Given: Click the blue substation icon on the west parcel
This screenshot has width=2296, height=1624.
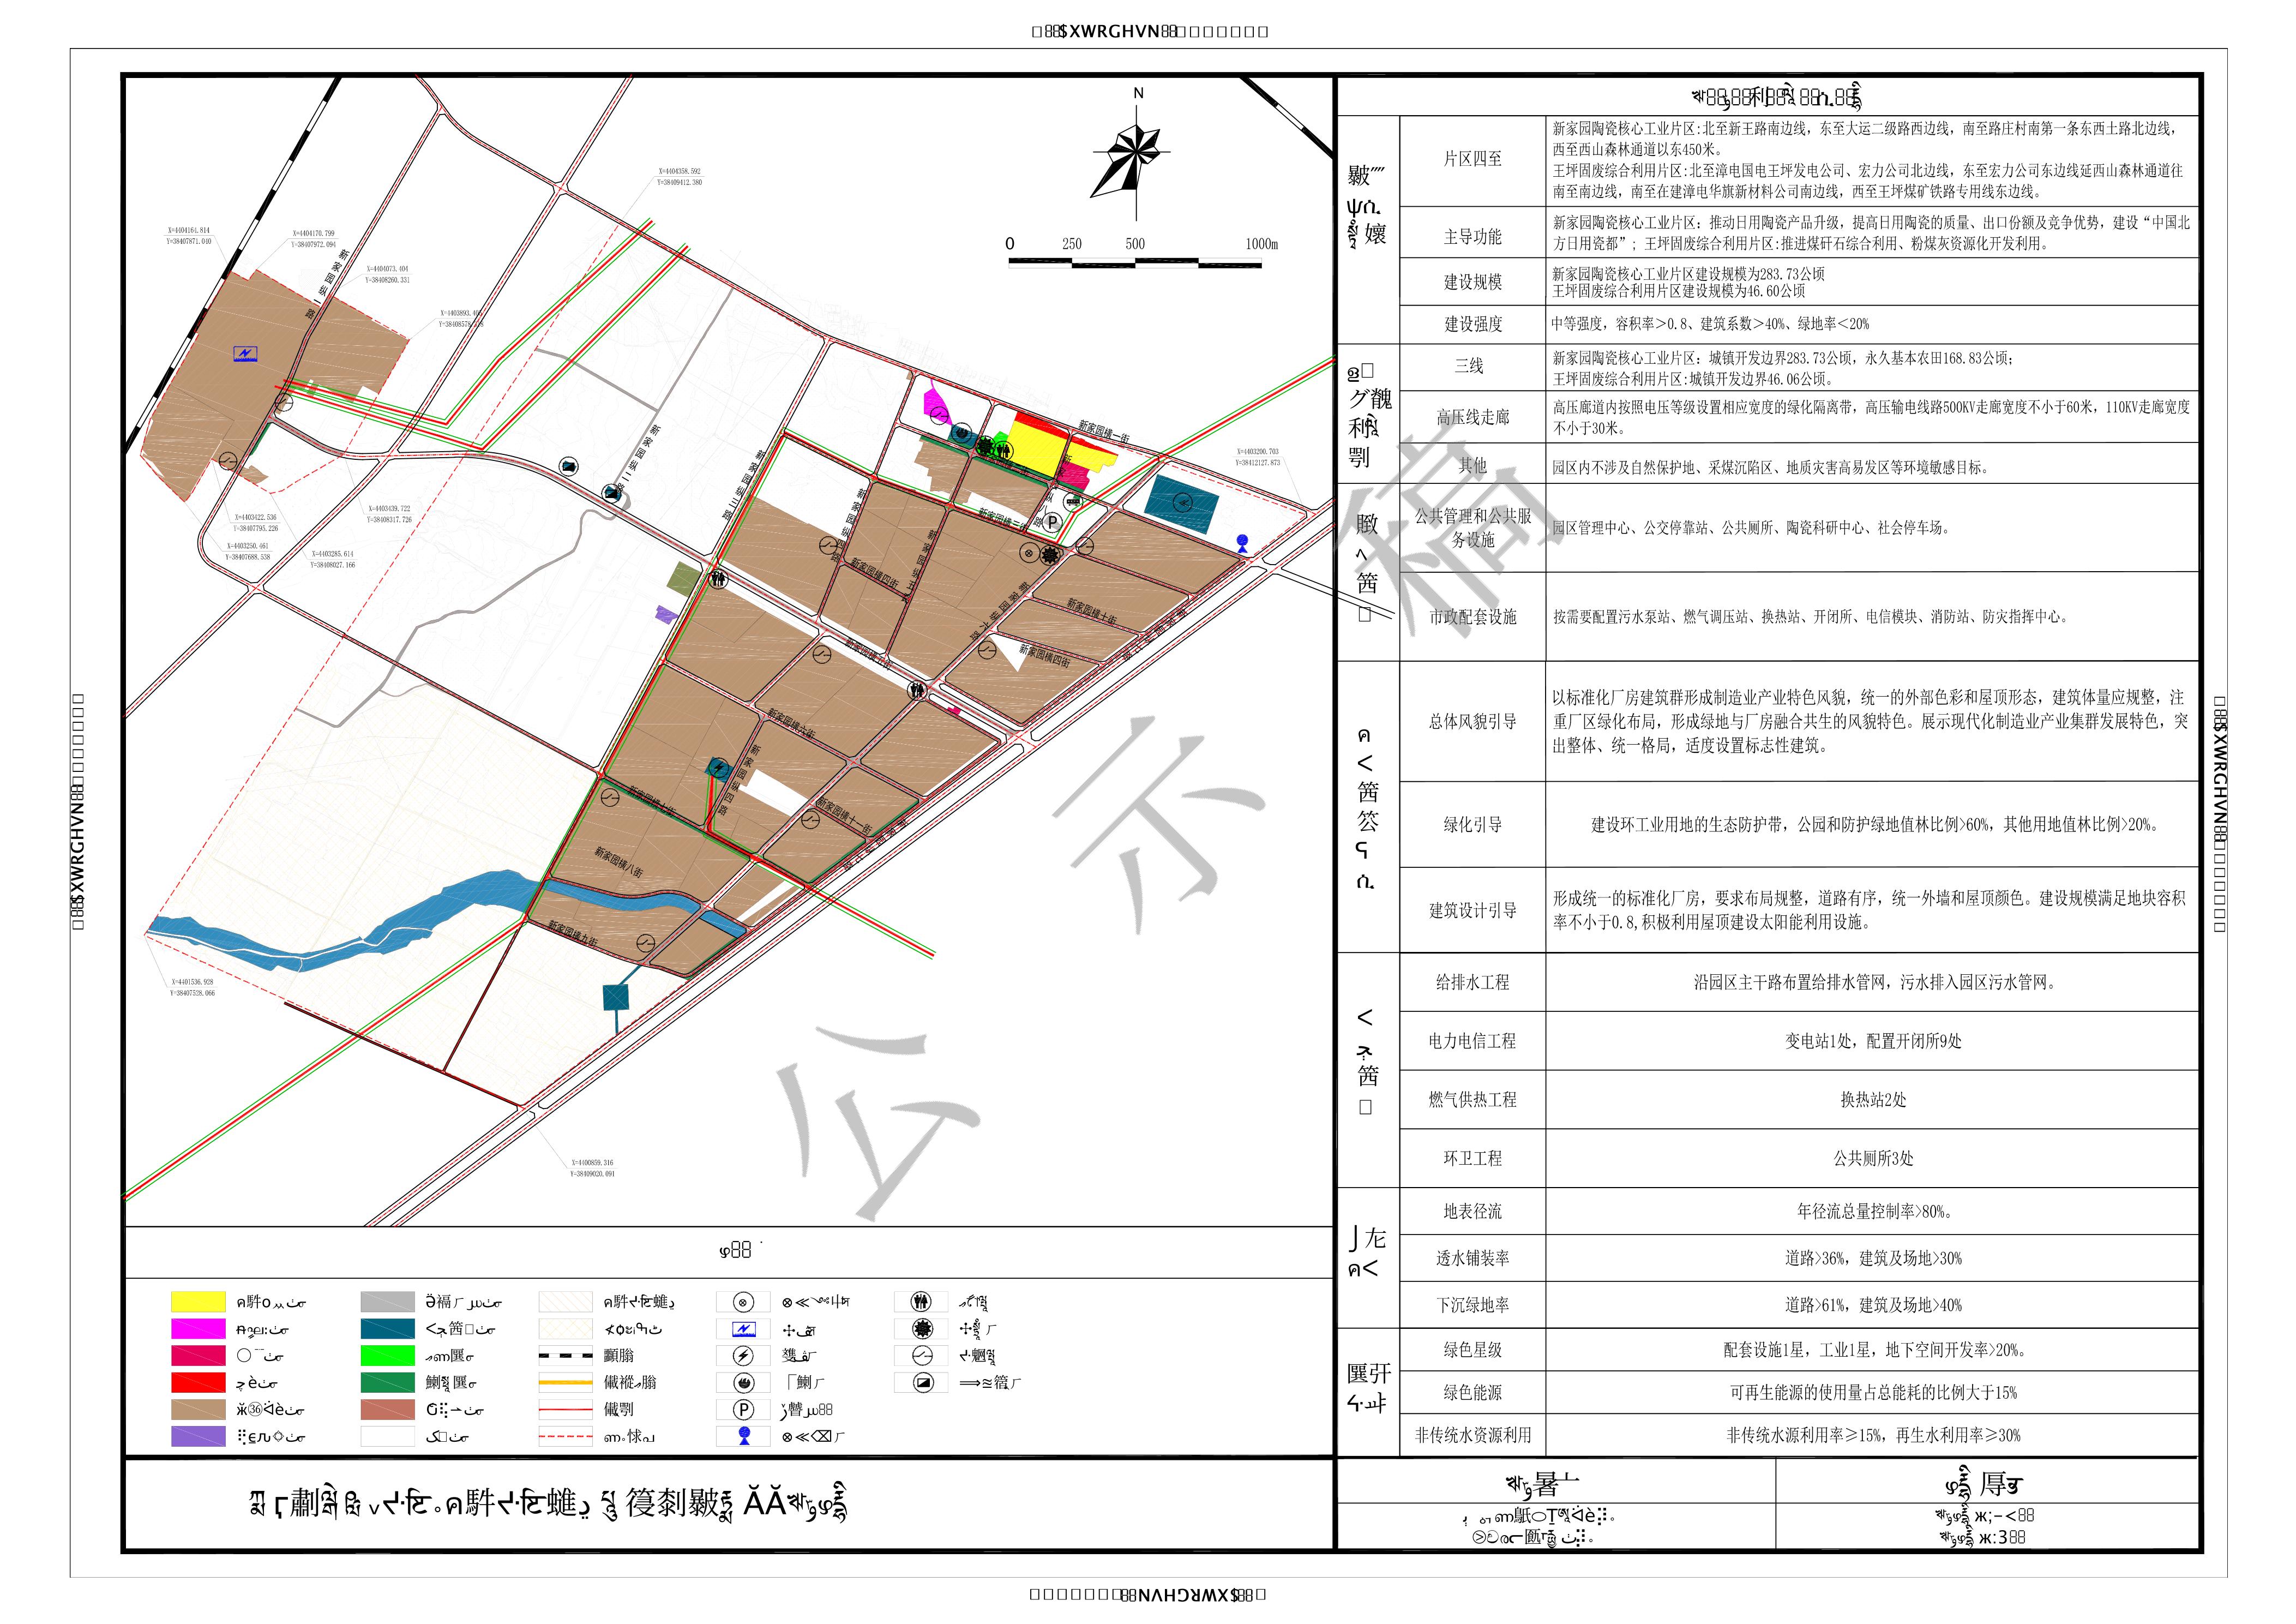Looking at the screenshot, I should point(245,353).
